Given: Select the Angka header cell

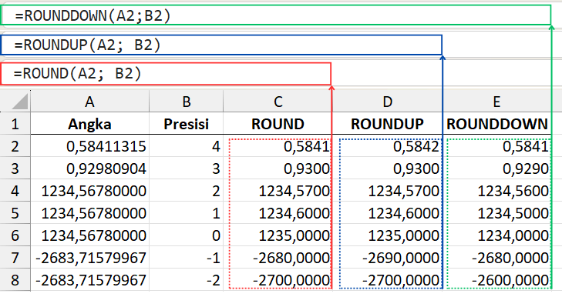Looking at the screenshot, I should [89, 124].
